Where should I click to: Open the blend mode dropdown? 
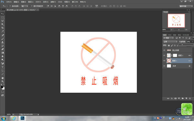[170, 42]
